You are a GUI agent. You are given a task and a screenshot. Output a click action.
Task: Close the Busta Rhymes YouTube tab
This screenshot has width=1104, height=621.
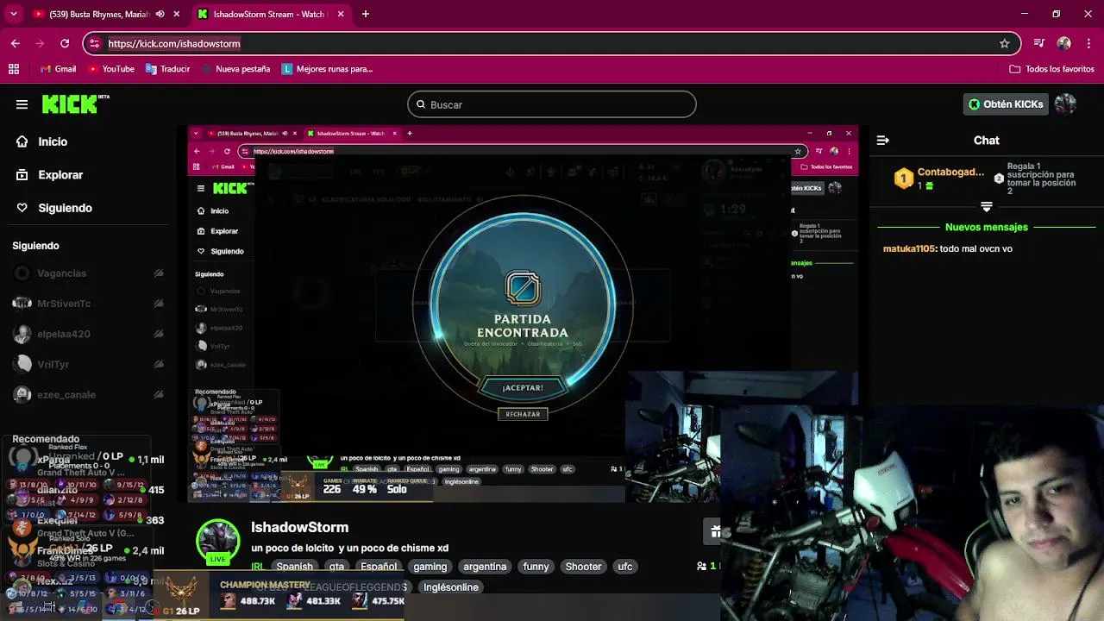pyautogui.click(x=177, y=14)
